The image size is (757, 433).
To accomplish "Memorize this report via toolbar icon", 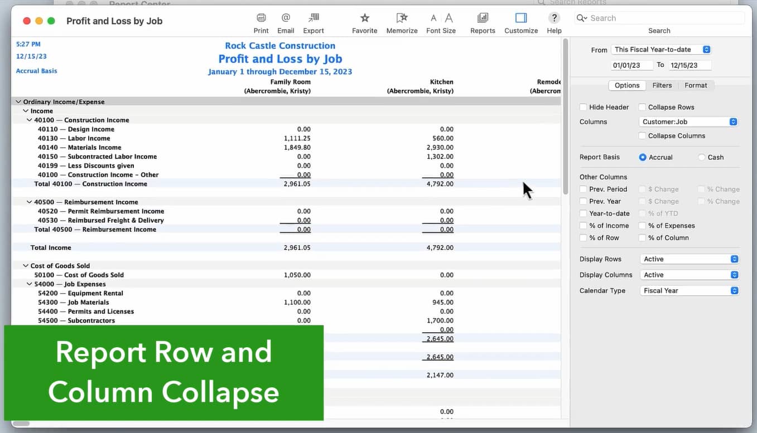I will point(402,18).
